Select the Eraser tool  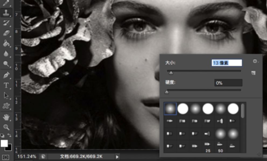[6, 33]
